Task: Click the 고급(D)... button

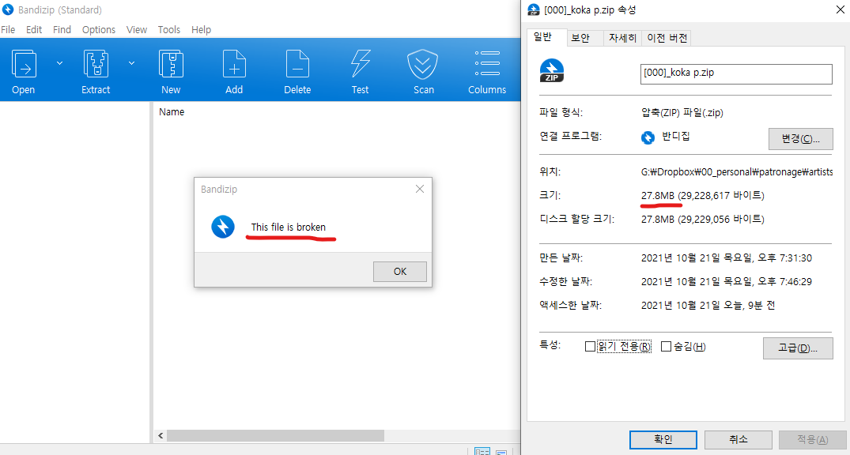Action: click(x=798, y=348)
